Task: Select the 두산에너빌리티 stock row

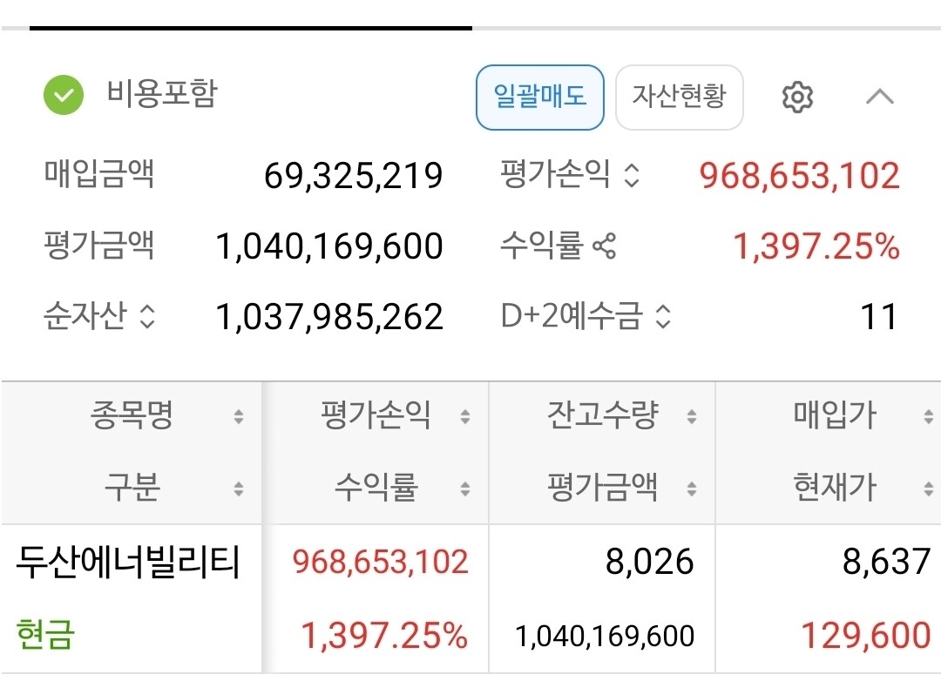Action: [470, 598]
